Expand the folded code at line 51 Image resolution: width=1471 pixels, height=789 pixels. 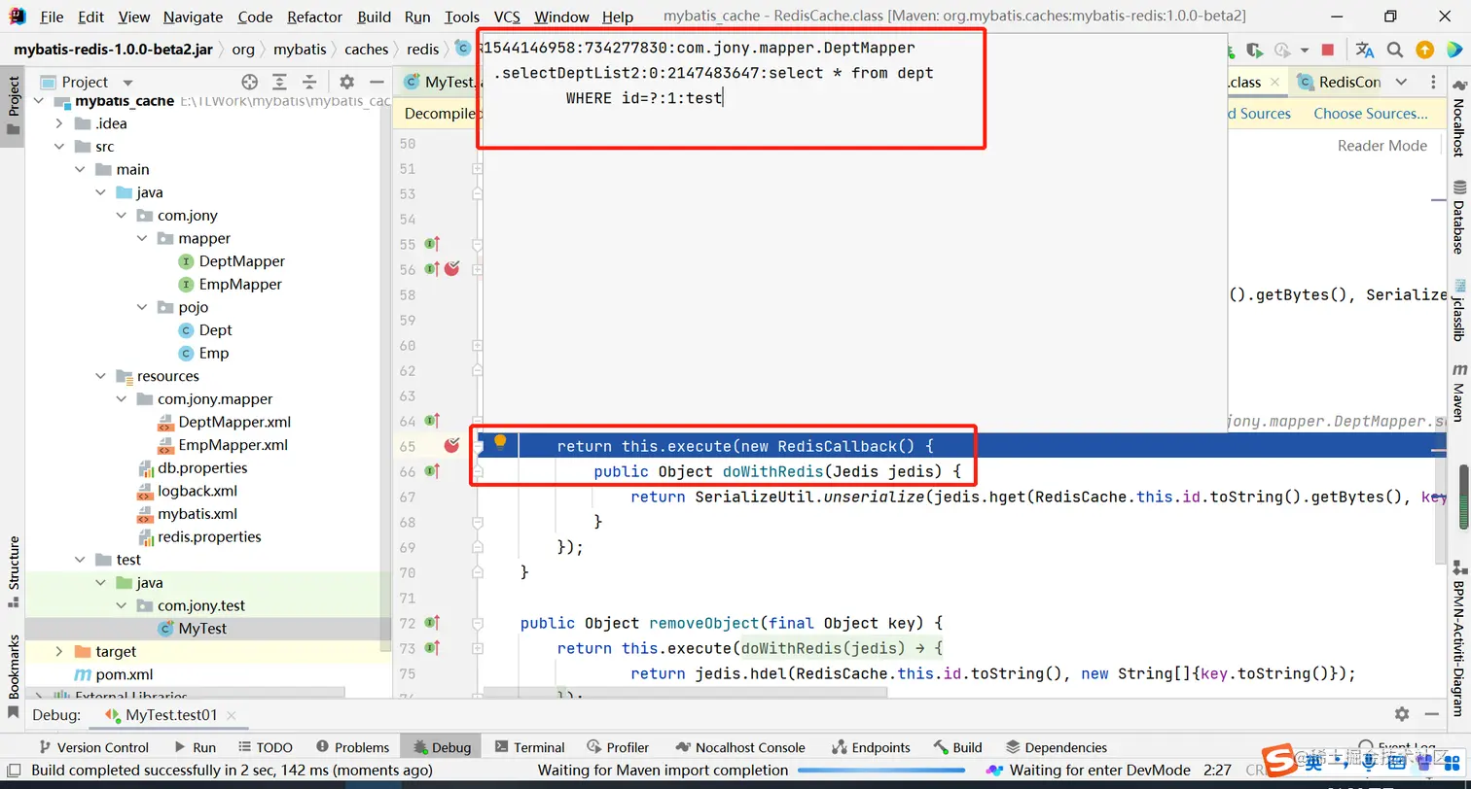(x=478, y=168)
